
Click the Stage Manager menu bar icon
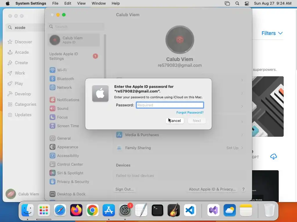click(227, 3)
